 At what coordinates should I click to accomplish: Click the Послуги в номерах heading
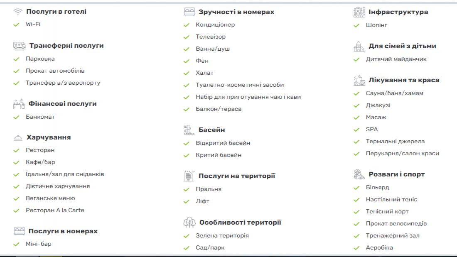pos(63,231)
